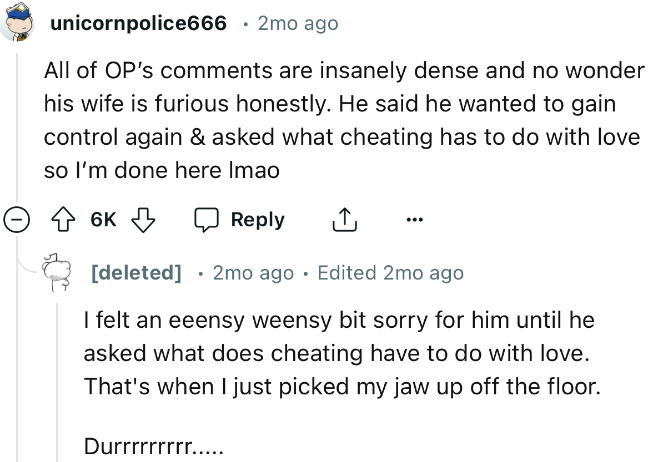Click the 6K vote score

tap(103, 219)
